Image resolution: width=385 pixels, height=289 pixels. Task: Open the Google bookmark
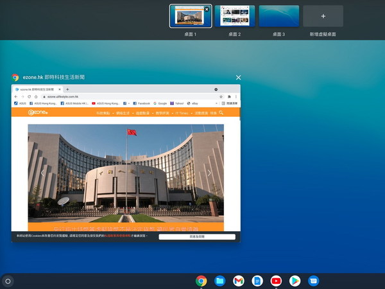click(x=160, y=103)
